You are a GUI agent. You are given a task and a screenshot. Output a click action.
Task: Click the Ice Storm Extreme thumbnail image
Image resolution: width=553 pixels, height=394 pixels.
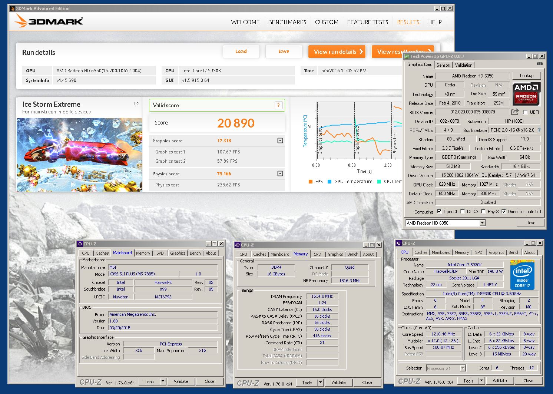tap(79, 155)
